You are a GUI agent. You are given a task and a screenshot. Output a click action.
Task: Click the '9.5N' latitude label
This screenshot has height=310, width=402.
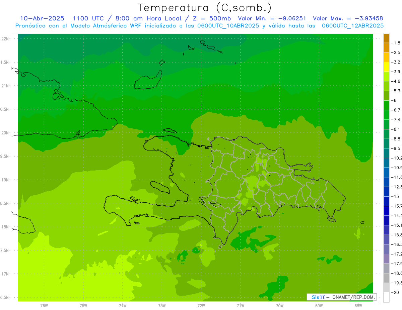coord(5,157)
